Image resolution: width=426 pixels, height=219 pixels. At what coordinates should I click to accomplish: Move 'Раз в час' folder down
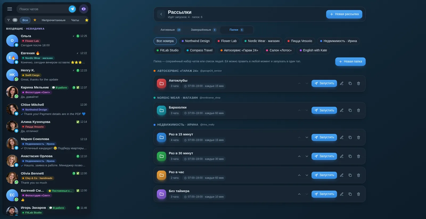pos(307,175)
